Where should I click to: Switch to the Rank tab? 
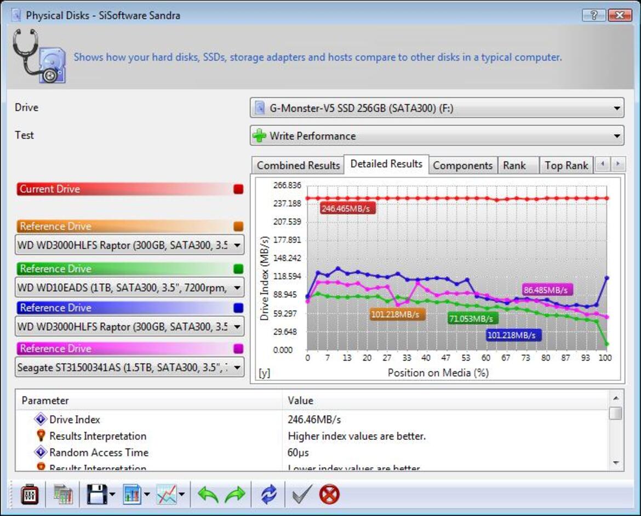pos(518,165)
